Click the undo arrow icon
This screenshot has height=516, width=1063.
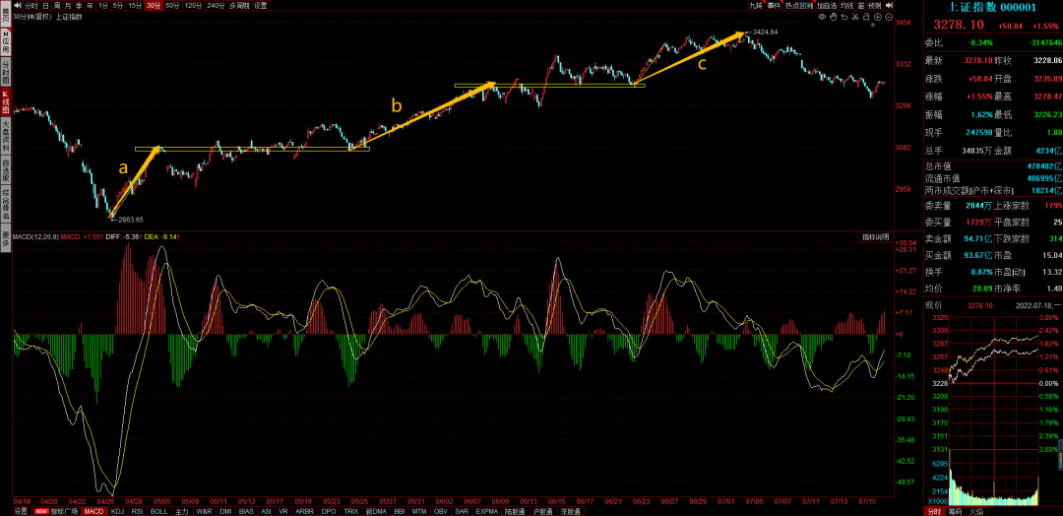[844, 17]
